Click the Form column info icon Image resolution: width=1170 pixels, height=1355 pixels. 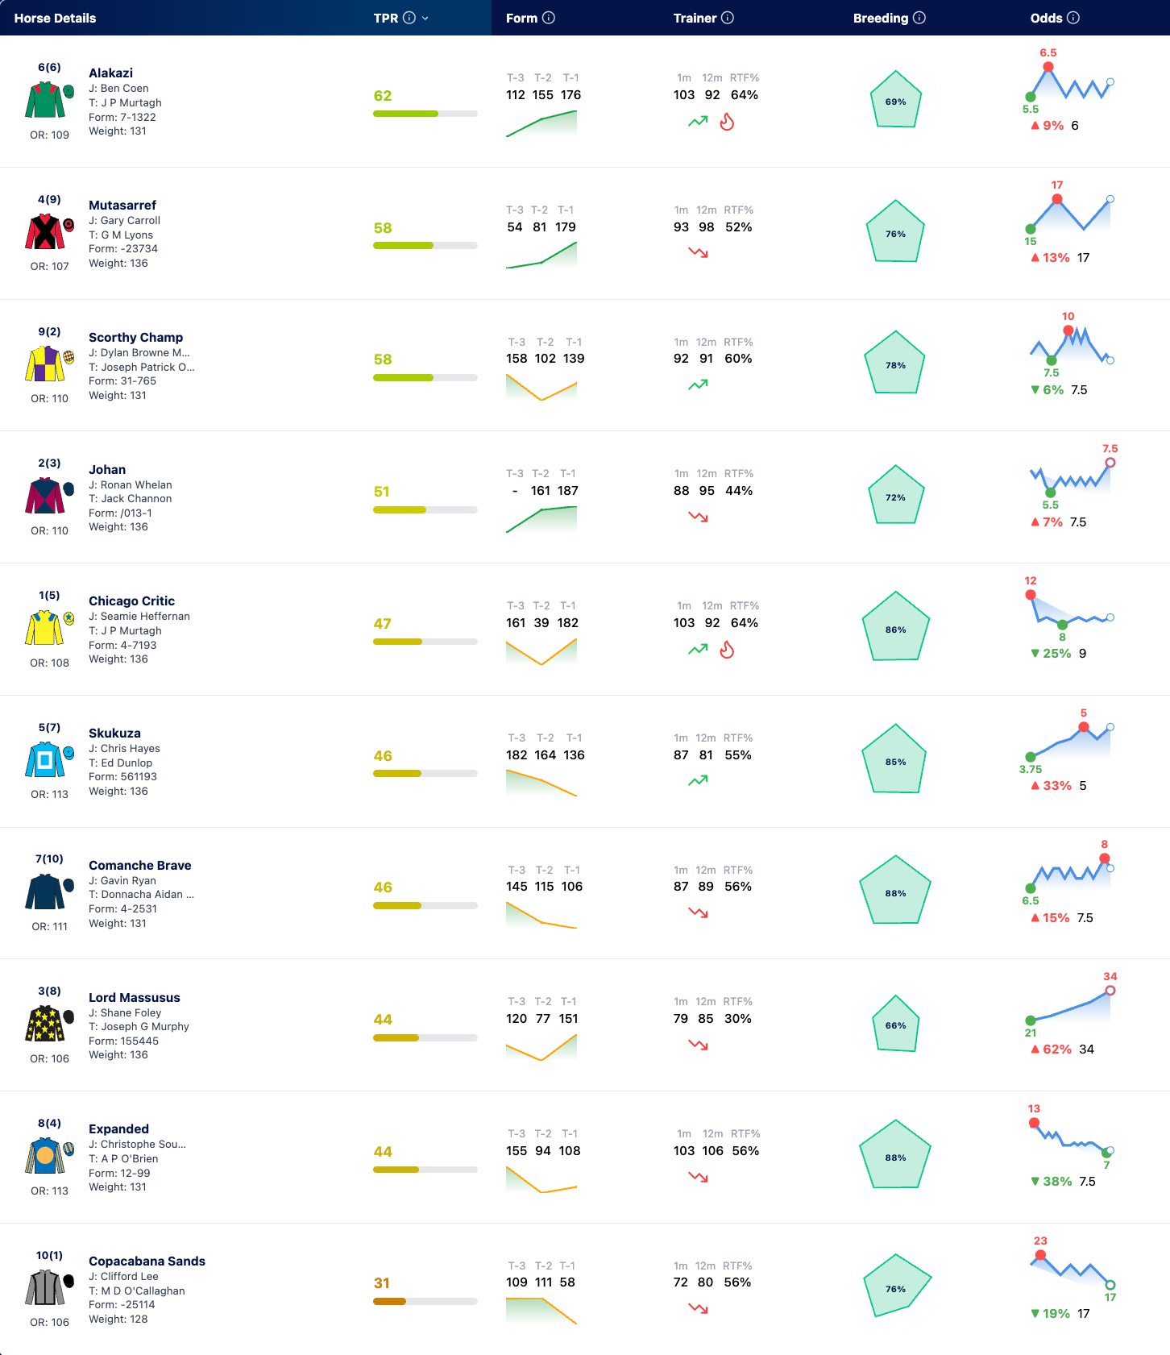click(549, 18)
